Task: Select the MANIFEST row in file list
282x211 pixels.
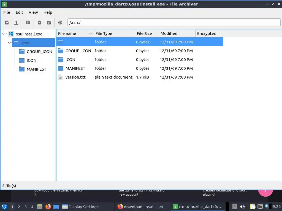Action: click(x=140, y=68)
